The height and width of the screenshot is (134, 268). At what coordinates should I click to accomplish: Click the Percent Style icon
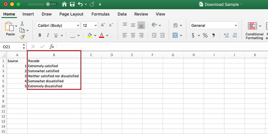click(x=205, y=35)
